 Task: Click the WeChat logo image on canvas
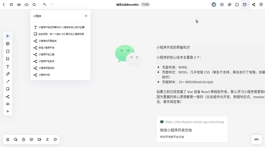pos(128,56)
